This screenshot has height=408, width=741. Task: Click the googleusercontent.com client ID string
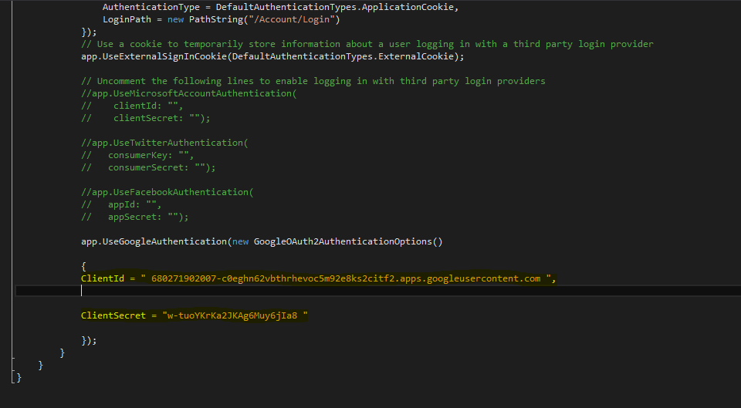pyautogui.click(x=346, y=278)
